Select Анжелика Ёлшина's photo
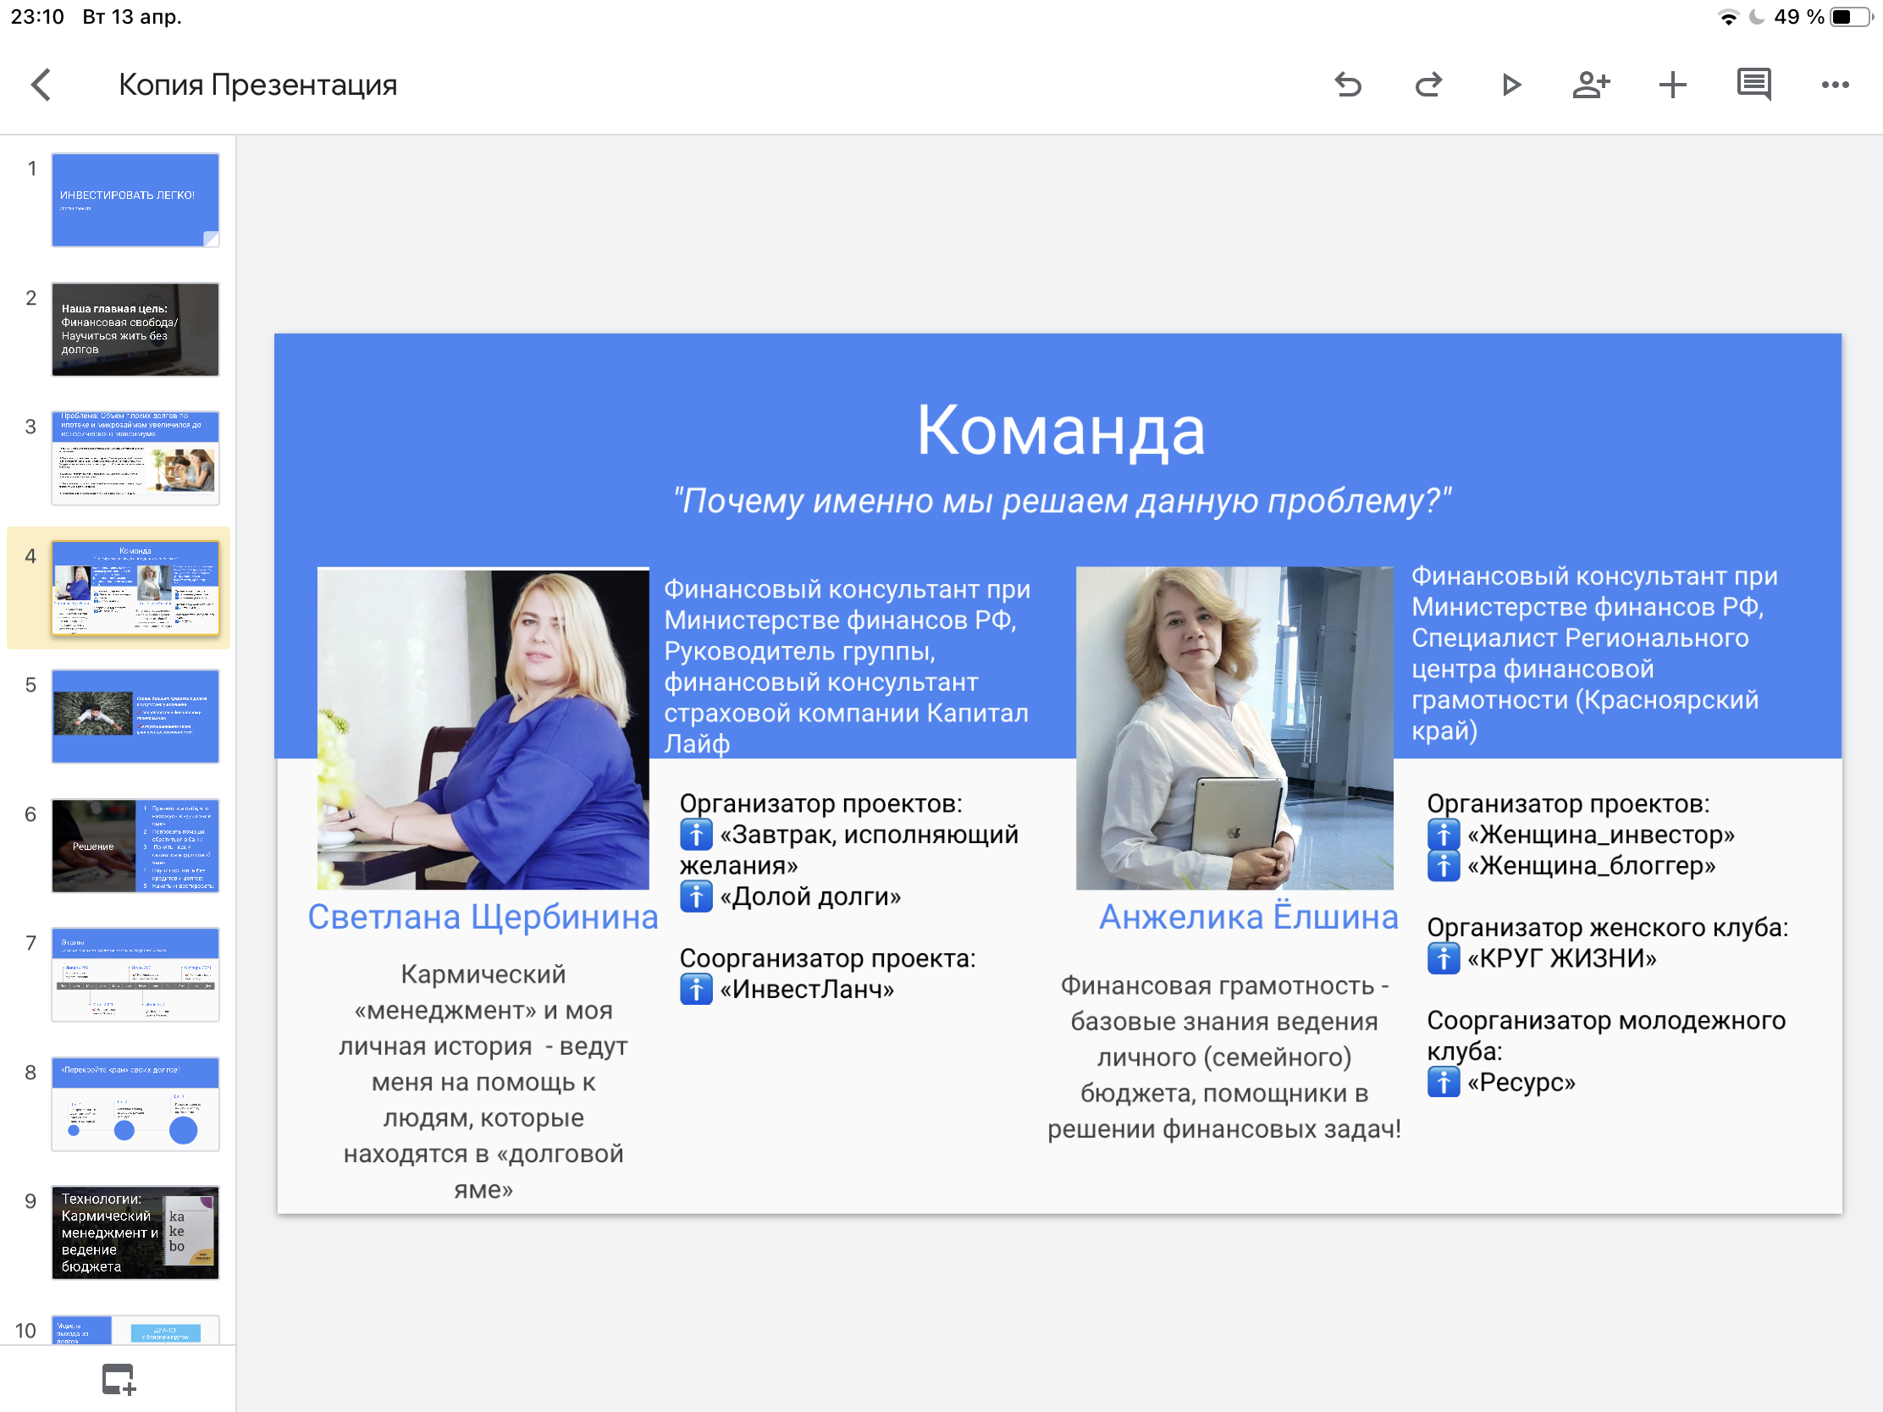This screenshot has width=1883, height=1412. (1234, 729)
